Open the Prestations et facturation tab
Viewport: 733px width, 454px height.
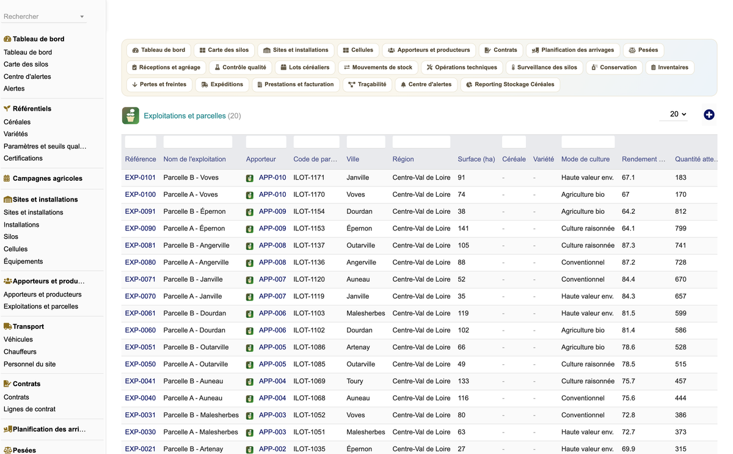coord(296,84)
